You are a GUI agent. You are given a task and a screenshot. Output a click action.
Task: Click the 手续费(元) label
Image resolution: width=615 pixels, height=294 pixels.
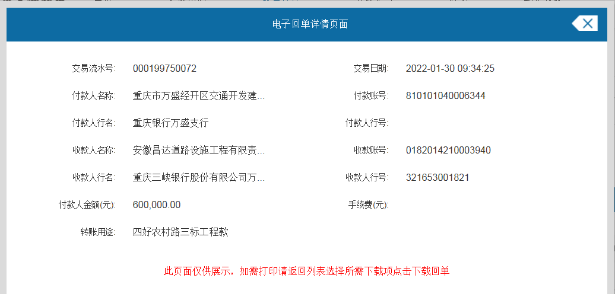[x=368, y=205]
